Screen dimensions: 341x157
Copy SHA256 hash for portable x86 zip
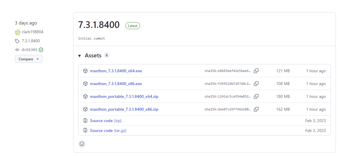coord(256,109)
